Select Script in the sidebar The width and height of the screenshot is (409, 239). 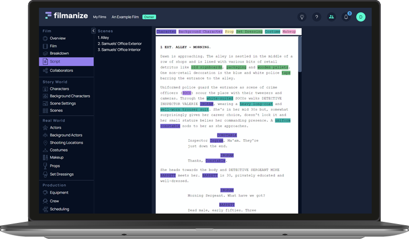(x=54, y=61)
